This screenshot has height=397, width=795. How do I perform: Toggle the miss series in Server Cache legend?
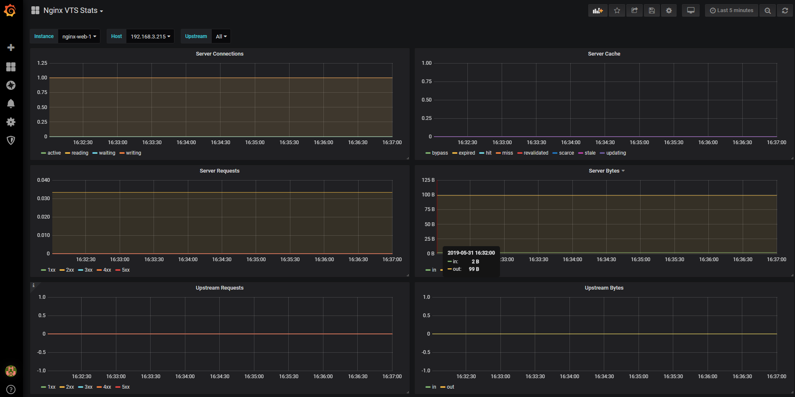(507, 153)
